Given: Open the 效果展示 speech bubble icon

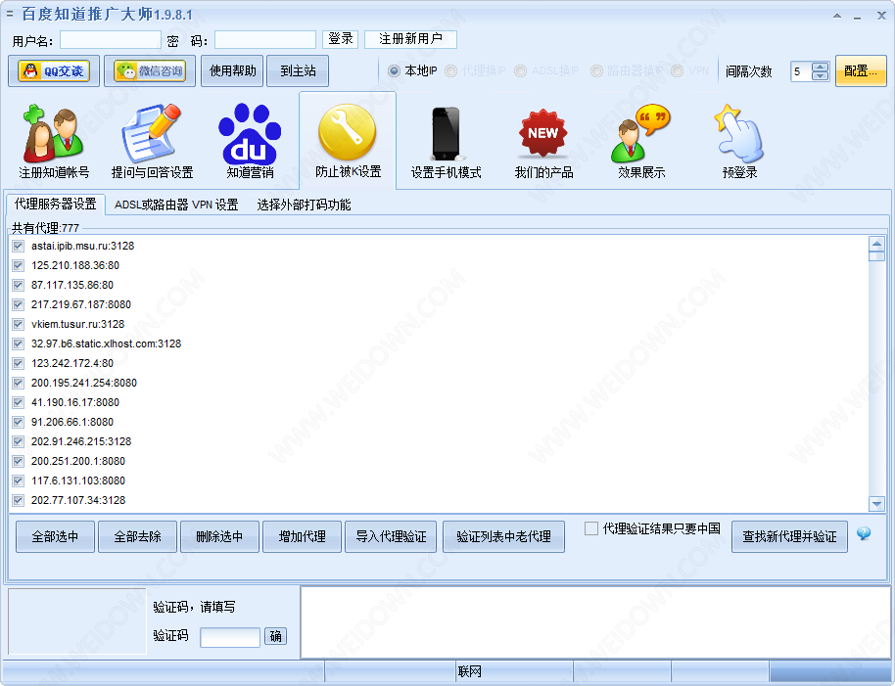Looking at the screenshot, I should click(x=641, y=135).
